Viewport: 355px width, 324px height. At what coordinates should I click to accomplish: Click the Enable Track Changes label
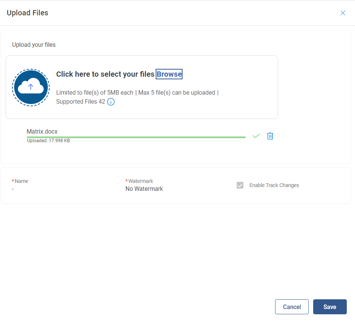click(x=274, y=185)
